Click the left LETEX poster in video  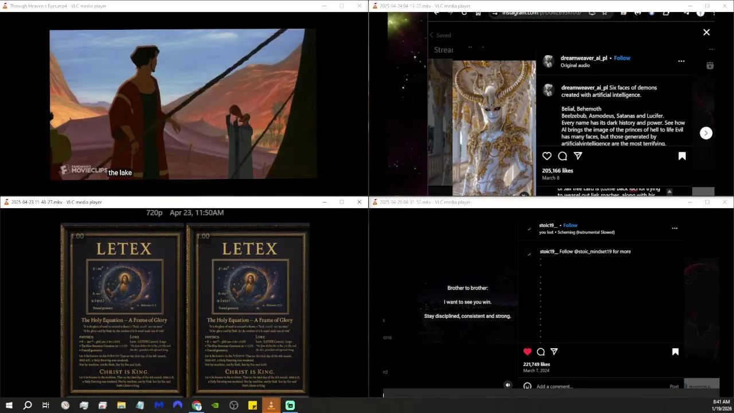point(123,309)
